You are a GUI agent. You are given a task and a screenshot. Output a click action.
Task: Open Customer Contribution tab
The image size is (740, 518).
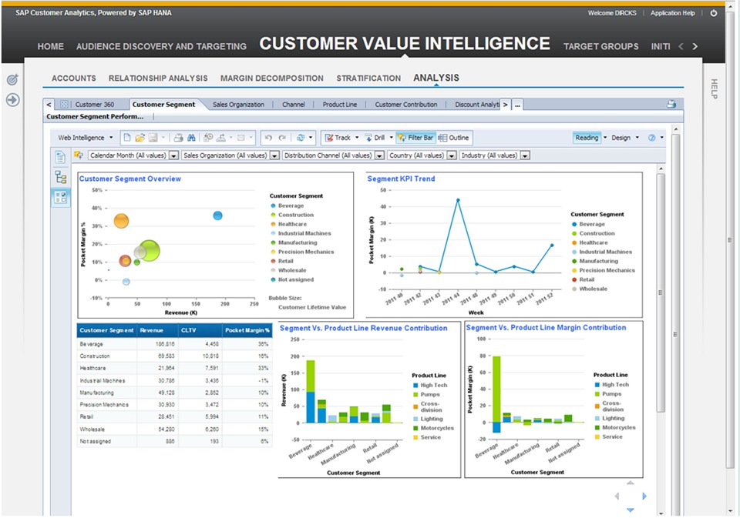pyautogui.click(x=406, y=105)
